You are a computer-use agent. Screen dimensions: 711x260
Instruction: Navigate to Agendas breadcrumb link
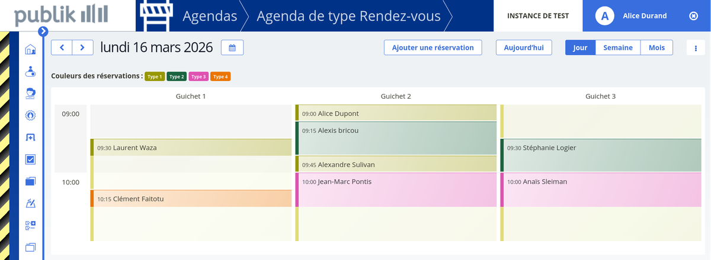click(210, 16)
